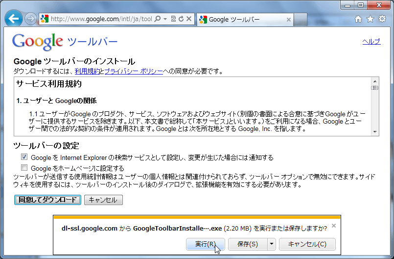Viewport: 394px width, 259px height.
Task: Click the terms box scrollbar thumb
Action: pos(374,88)
